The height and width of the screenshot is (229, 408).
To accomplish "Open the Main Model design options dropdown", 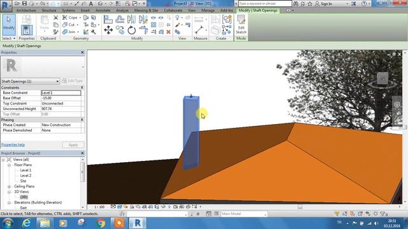I will coord(244,214).
